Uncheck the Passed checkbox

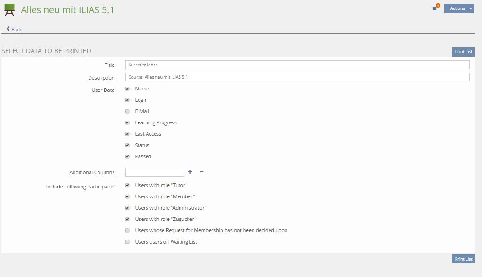click(127, 156)
